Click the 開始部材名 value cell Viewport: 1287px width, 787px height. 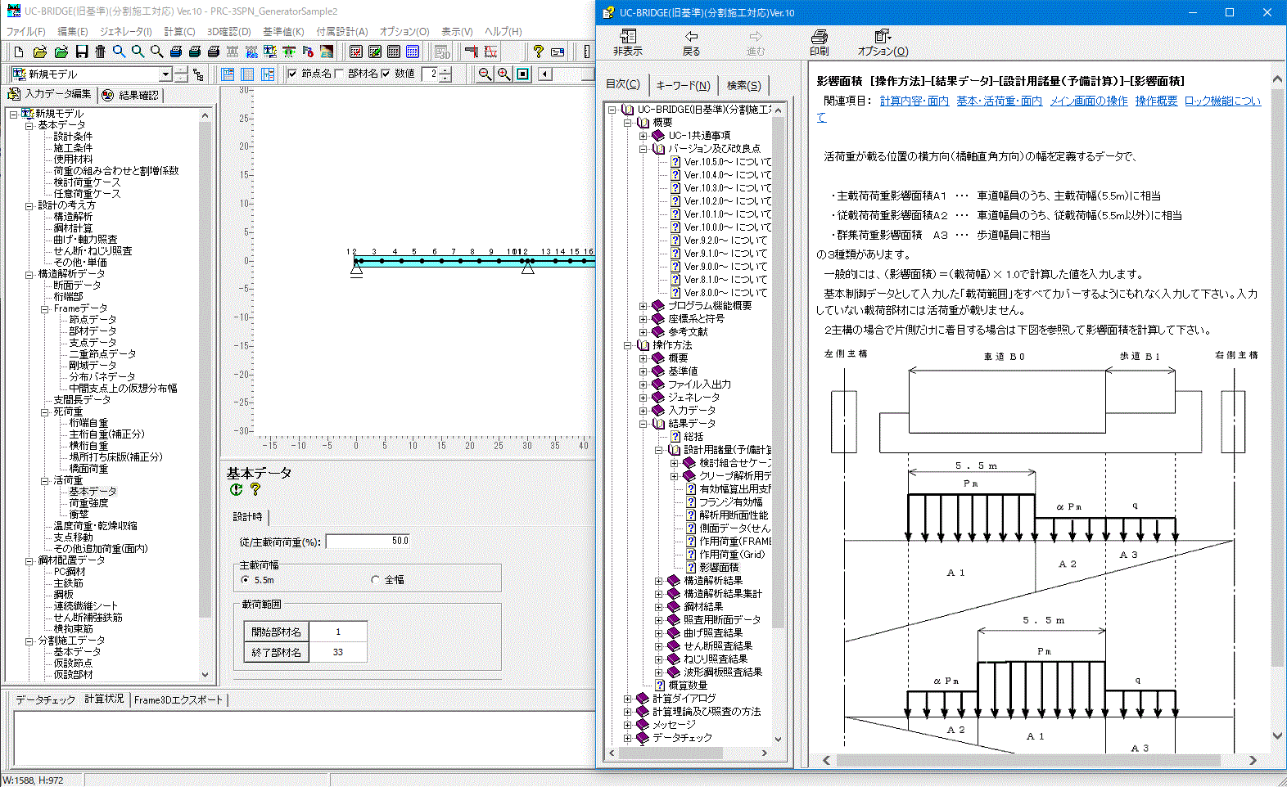click(x=338, y=632)
